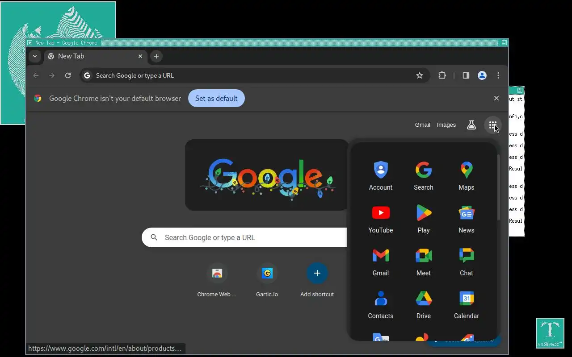Open the Google Account app
This screenshot has width=572, height=357.
(x=381, y=176)
